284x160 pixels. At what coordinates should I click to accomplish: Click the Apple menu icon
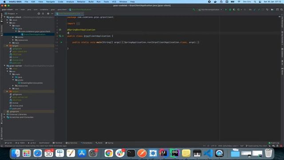(4, 2)
